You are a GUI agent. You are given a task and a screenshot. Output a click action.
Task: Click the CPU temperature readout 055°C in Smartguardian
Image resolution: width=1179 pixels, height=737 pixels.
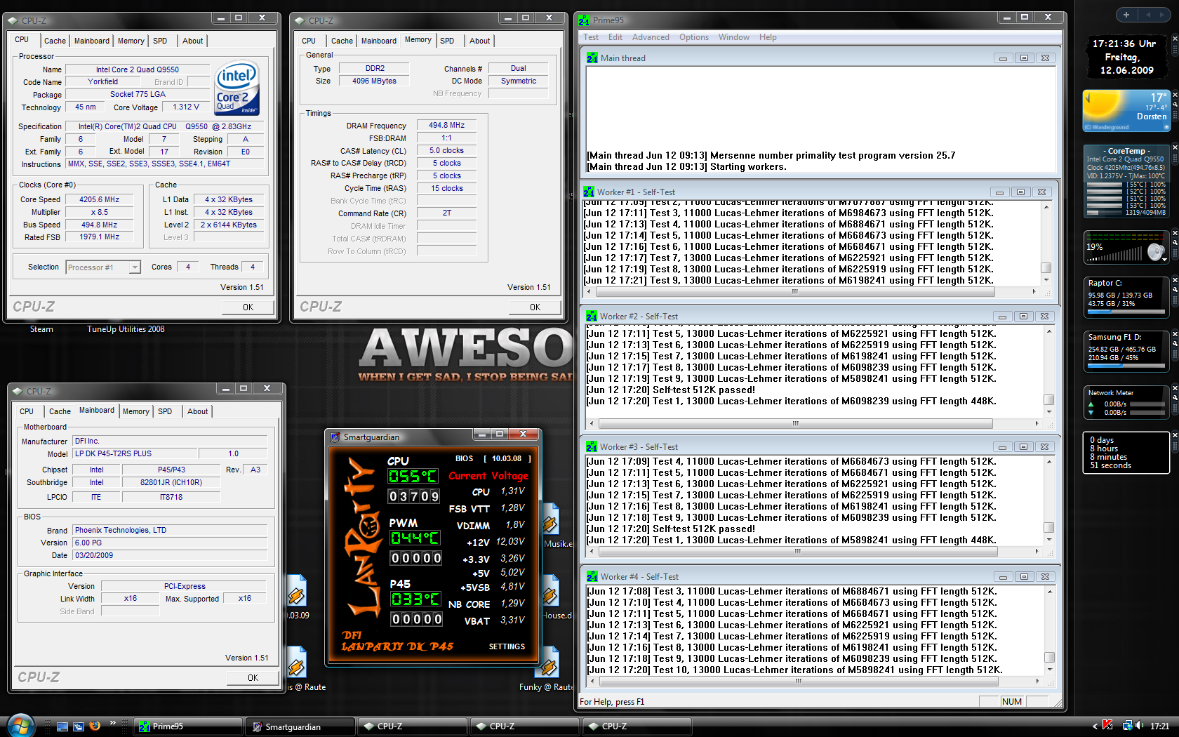click(413, 477)
